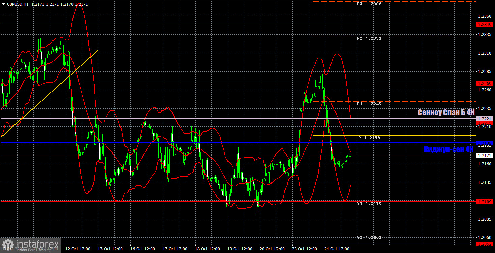Click the 24 Oct 12:00 time label
Screen dimensions: 495x253
pyautogui.click(x=337, y=249)
